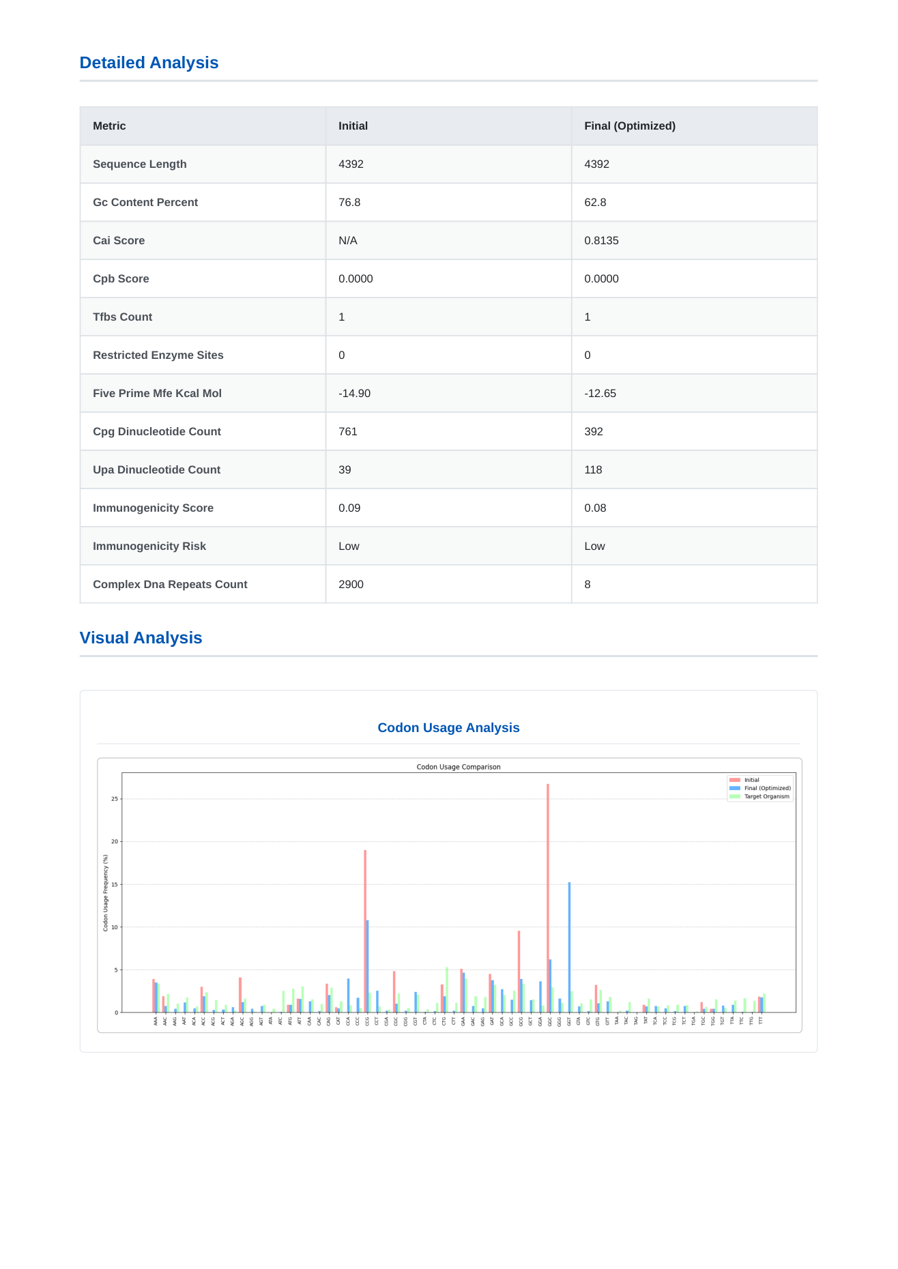Click the green Target Organism legend swatch
898x1269 pixels.
[734, 796]
